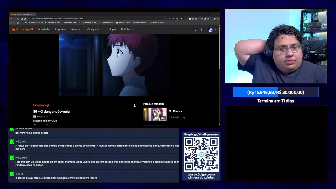This screenshot has width=336, height=189.
Task: Open the Brave Rewards triangle icon
Action: point(185,19)
